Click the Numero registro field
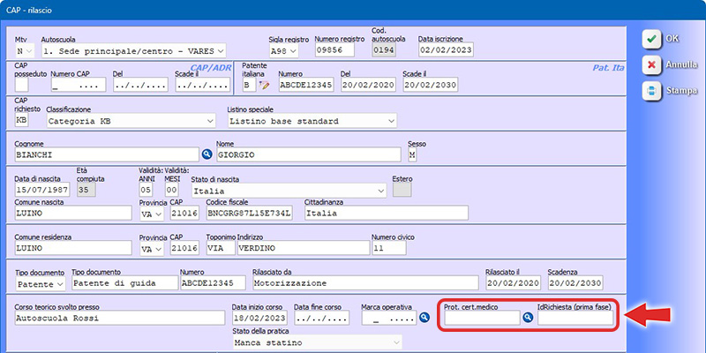Image resolution: width=706 pixels, height=353 pixels. pyautogui.click(x=340, y=51)
